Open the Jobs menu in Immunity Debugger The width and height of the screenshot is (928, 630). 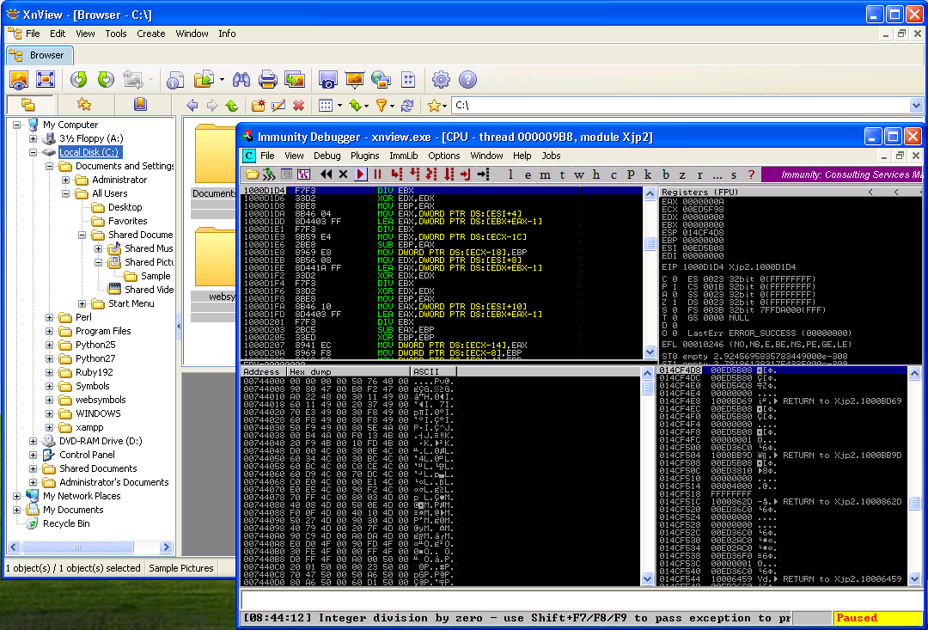point(551,156)
